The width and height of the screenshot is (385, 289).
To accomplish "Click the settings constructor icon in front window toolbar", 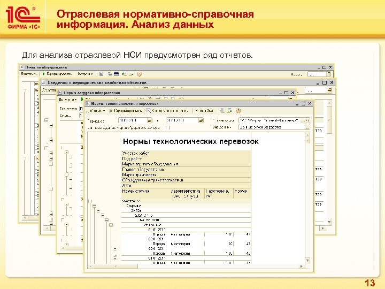I will point(148,111).
